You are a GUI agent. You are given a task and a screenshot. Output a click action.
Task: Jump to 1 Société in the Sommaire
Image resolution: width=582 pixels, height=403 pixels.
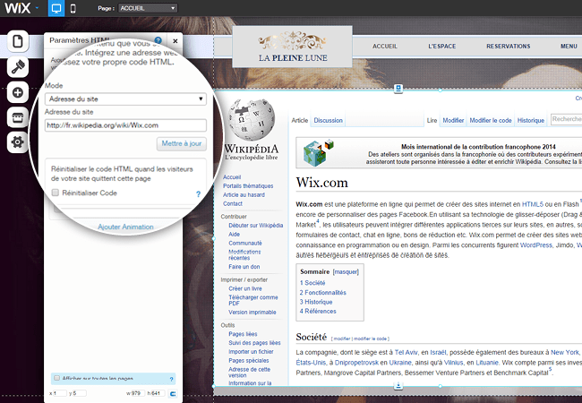[312, 283]
